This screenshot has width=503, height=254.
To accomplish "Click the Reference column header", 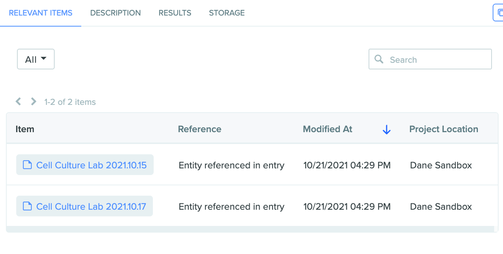I will [199, 129].
